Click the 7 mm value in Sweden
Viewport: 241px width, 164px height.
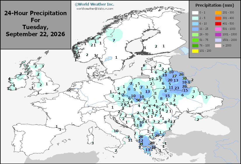coord(114,41)
